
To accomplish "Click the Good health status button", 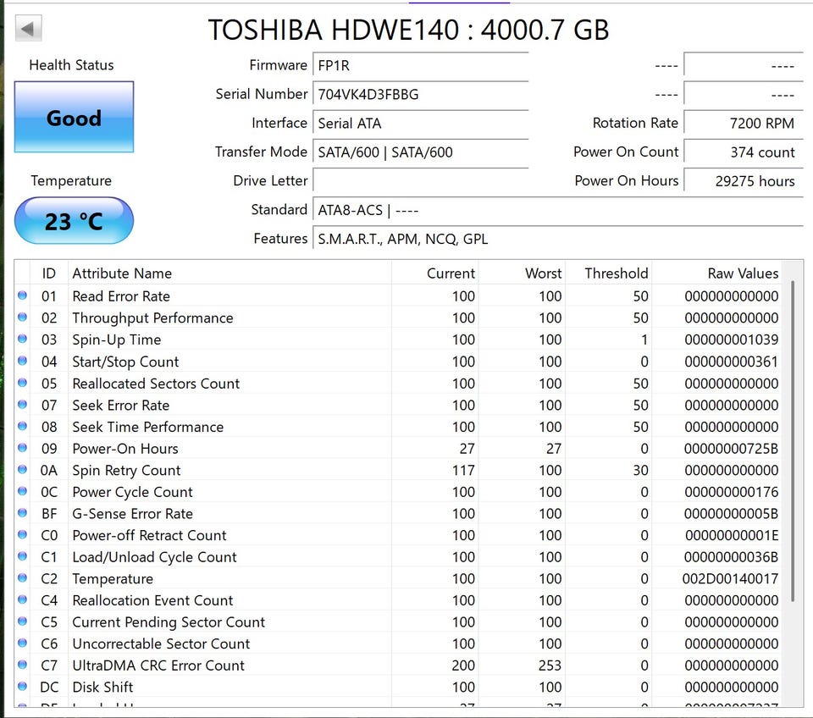I will 74,118.
